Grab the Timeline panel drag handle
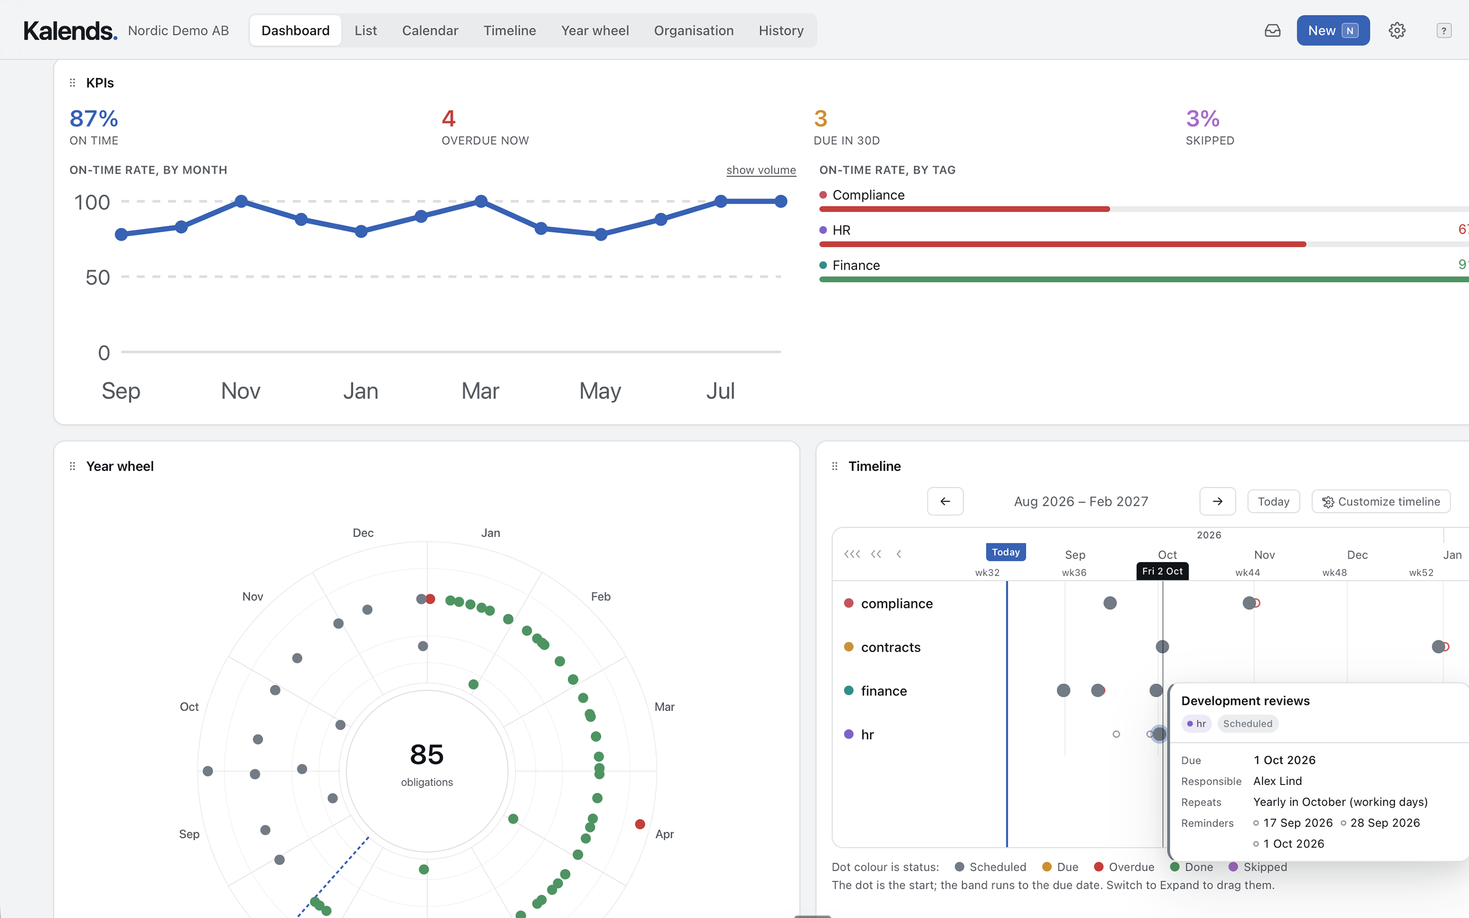Screen dimensions: 1469x918 [834, 466]
